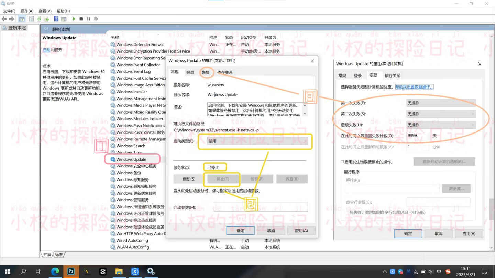Click the green Start Service play icon
Viewport: 495px width, 278px height.
74,19
